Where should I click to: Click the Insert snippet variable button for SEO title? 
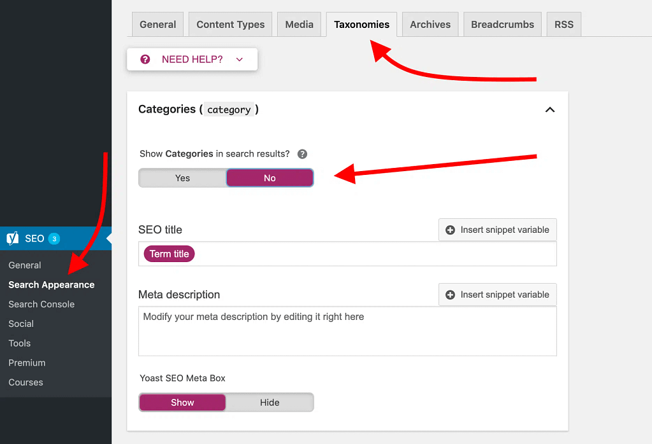497,230
